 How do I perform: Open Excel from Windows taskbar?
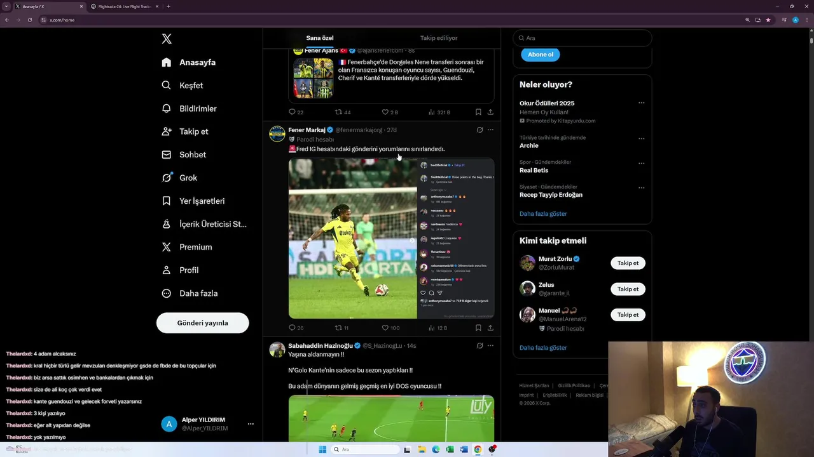point(450,449)
